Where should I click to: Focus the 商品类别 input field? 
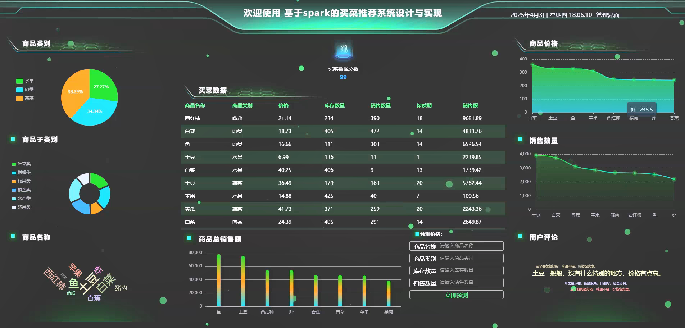[x=456, y=258]
